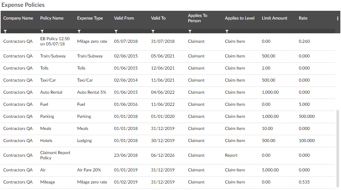Screen dimensions: 341x190
Task: Open the Company Name filter funnel
Action: click(x=5, y=31)
